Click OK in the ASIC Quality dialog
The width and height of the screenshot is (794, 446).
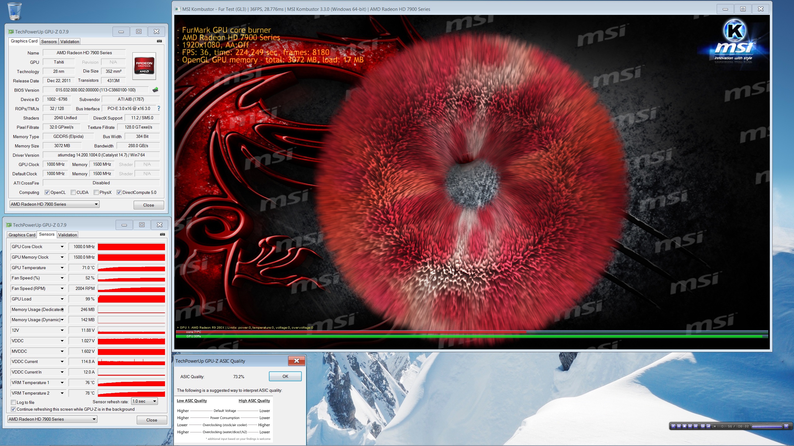pos(285,376)
